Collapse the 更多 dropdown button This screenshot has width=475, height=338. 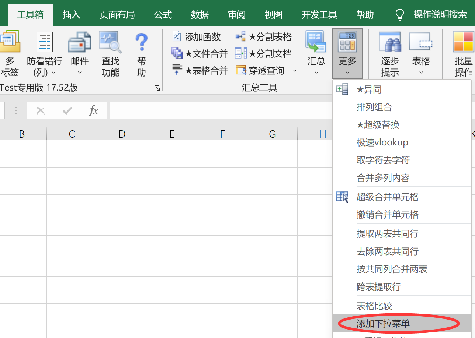pos(347,53)
